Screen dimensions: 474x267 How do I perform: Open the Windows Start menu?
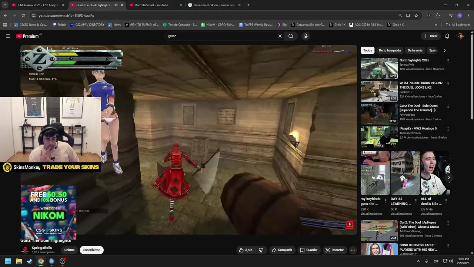tap(8, 261)
